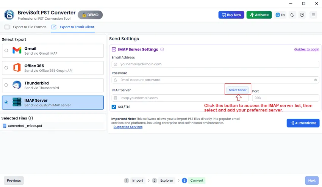Select the Gmail radio button

[6, 50]
